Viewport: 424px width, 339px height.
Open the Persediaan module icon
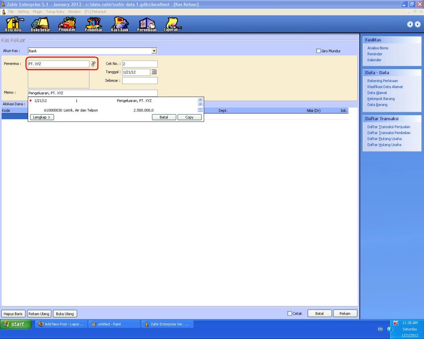click(x=147, y=24)
